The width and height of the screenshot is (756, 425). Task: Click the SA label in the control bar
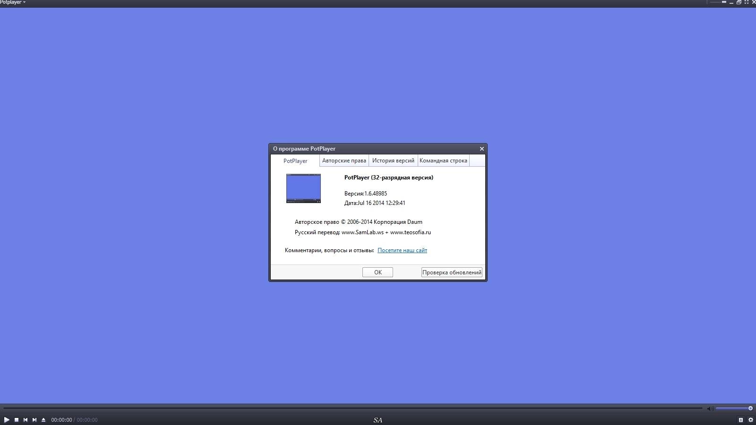click(378, 420)
